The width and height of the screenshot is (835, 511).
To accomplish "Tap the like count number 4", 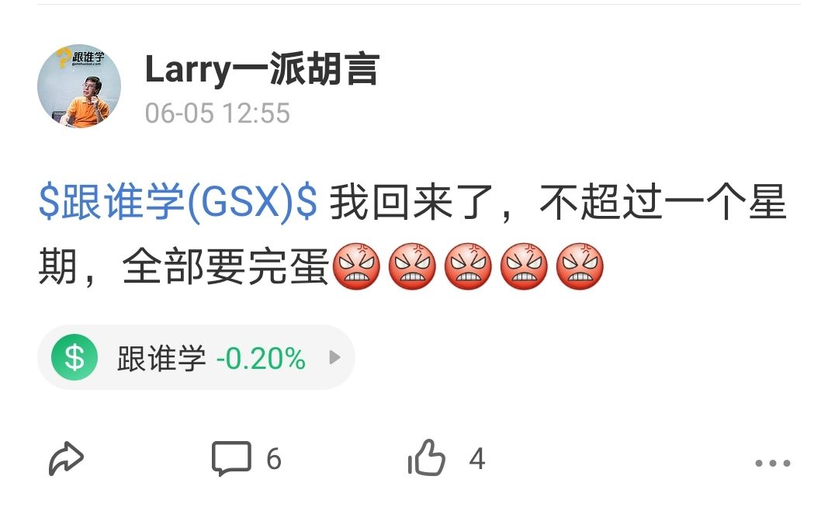I will (x=477, y=459).
